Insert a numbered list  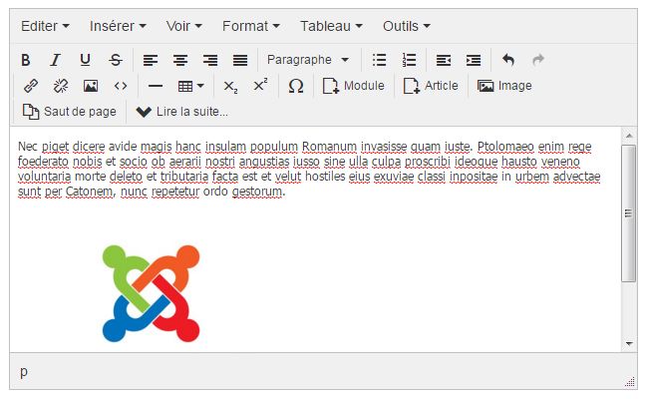pyautogui.click(x=409, y=60)
